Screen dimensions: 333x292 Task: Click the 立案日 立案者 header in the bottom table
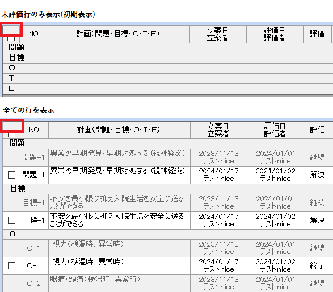point(218,130)
